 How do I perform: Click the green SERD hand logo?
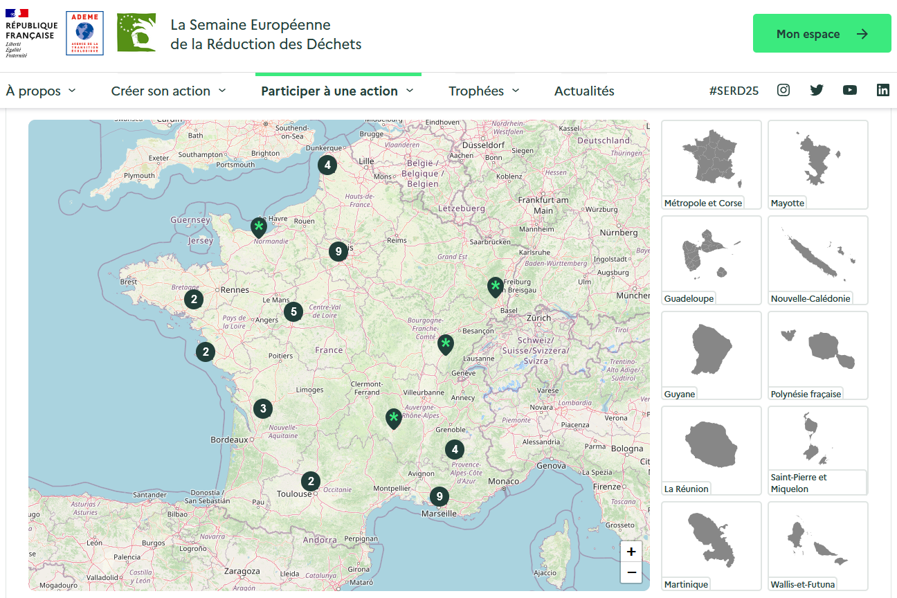click(x=136, y=33)
